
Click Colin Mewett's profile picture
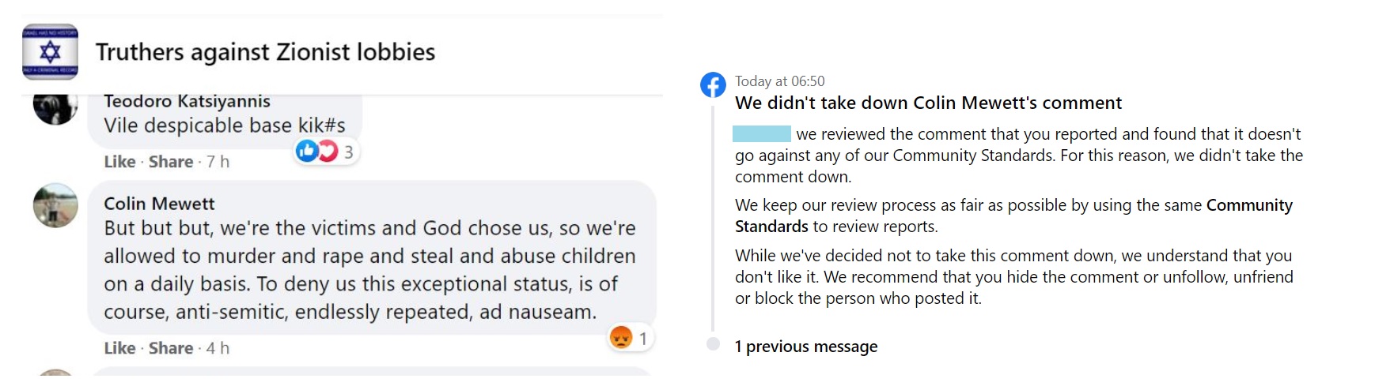pos(55,205)
